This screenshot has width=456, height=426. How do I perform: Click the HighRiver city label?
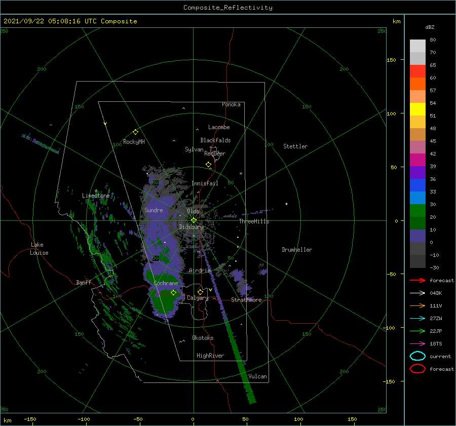pos(210,356)
